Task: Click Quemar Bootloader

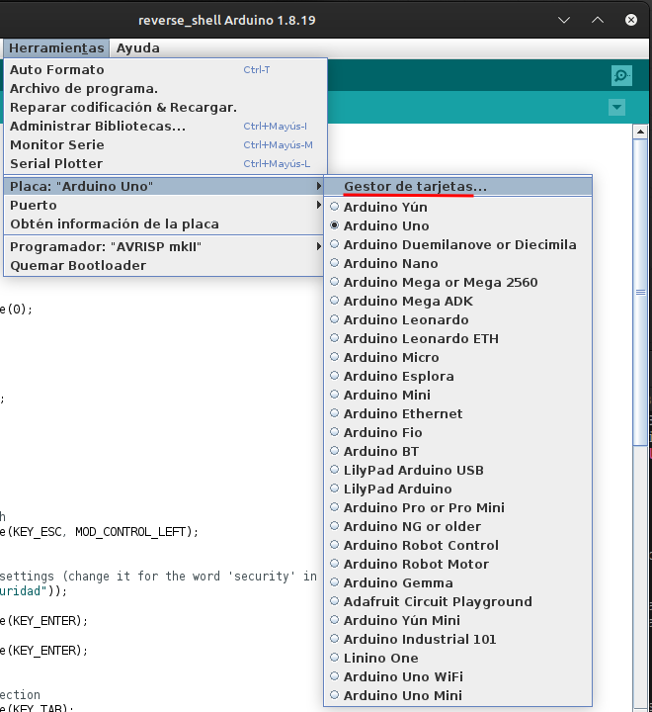Action: (x=78, y=265)
